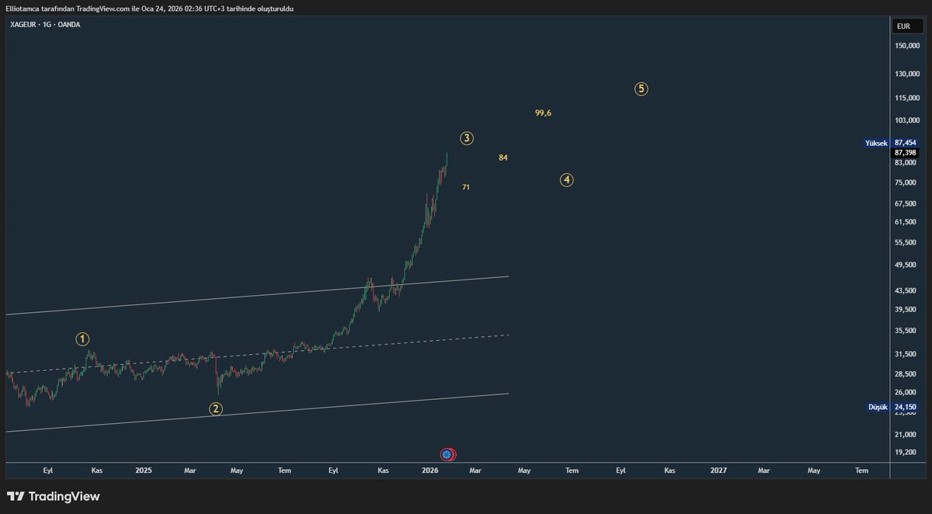The image size is (932, 514).
Task: Click the 115,000 price scale value
Action: pos(906,98)
